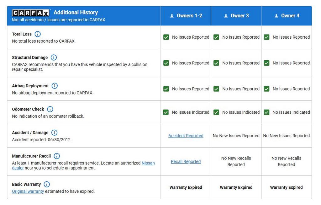Click Total Loss checkmark for Owners 1-2
The image size is (321, 205).
166,37
